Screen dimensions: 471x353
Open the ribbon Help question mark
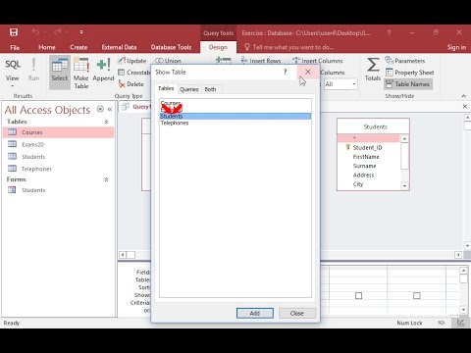[x=389, y=32]
